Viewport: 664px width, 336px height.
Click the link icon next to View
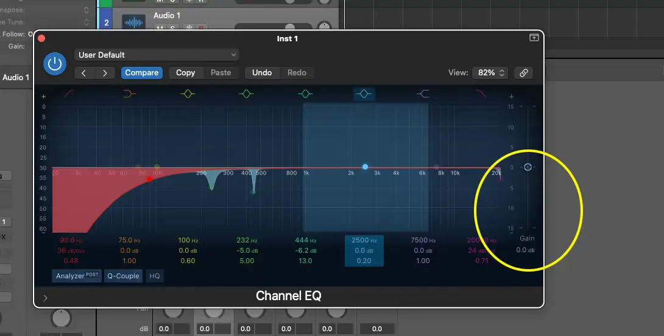[523, 72]
